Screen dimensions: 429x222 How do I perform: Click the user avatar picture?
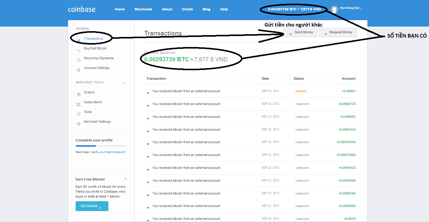[334, 9]
